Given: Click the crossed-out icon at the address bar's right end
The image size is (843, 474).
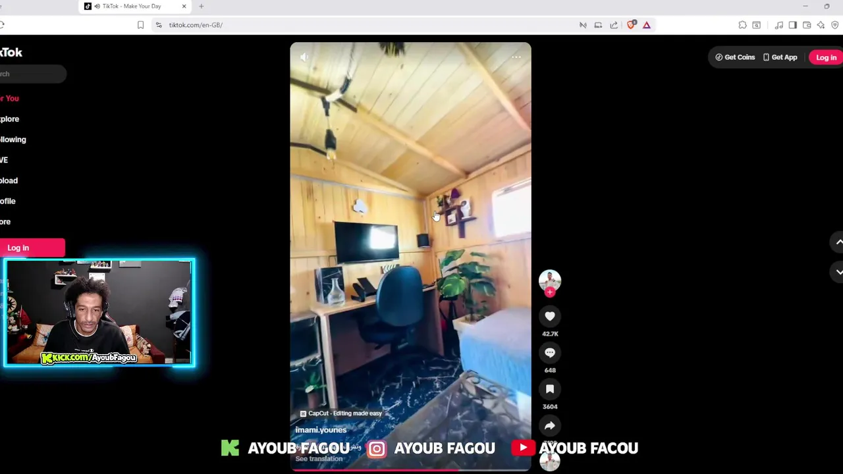Looking at the screenshot, I should pos(583,25).
